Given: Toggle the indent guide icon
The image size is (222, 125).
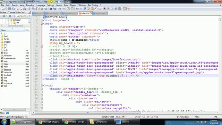Looking at the screenshot, I should 85,9.
